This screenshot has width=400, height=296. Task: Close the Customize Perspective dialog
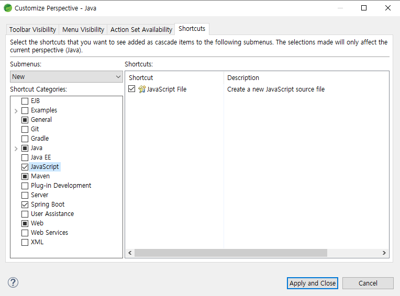[x=388, y=8]
